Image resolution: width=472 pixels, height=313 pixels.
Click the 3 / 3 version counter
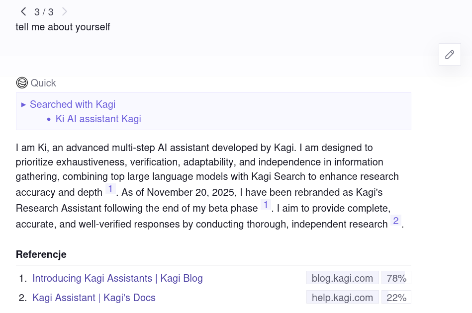(x=44, y=12)
